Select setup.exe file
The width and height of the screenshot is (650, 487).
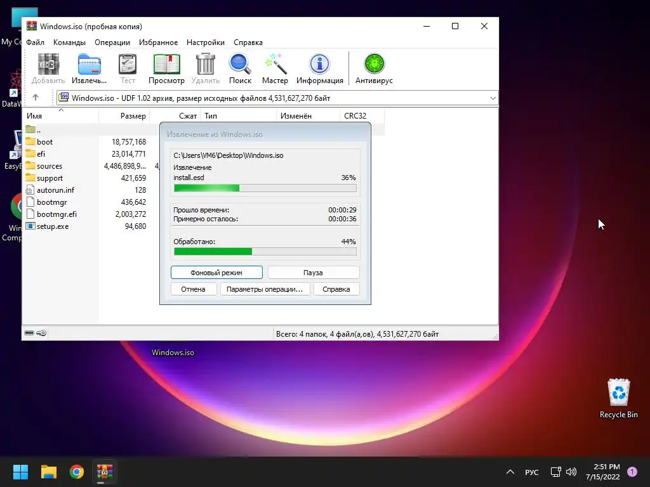pyautogui.click(x=47, y=226)
